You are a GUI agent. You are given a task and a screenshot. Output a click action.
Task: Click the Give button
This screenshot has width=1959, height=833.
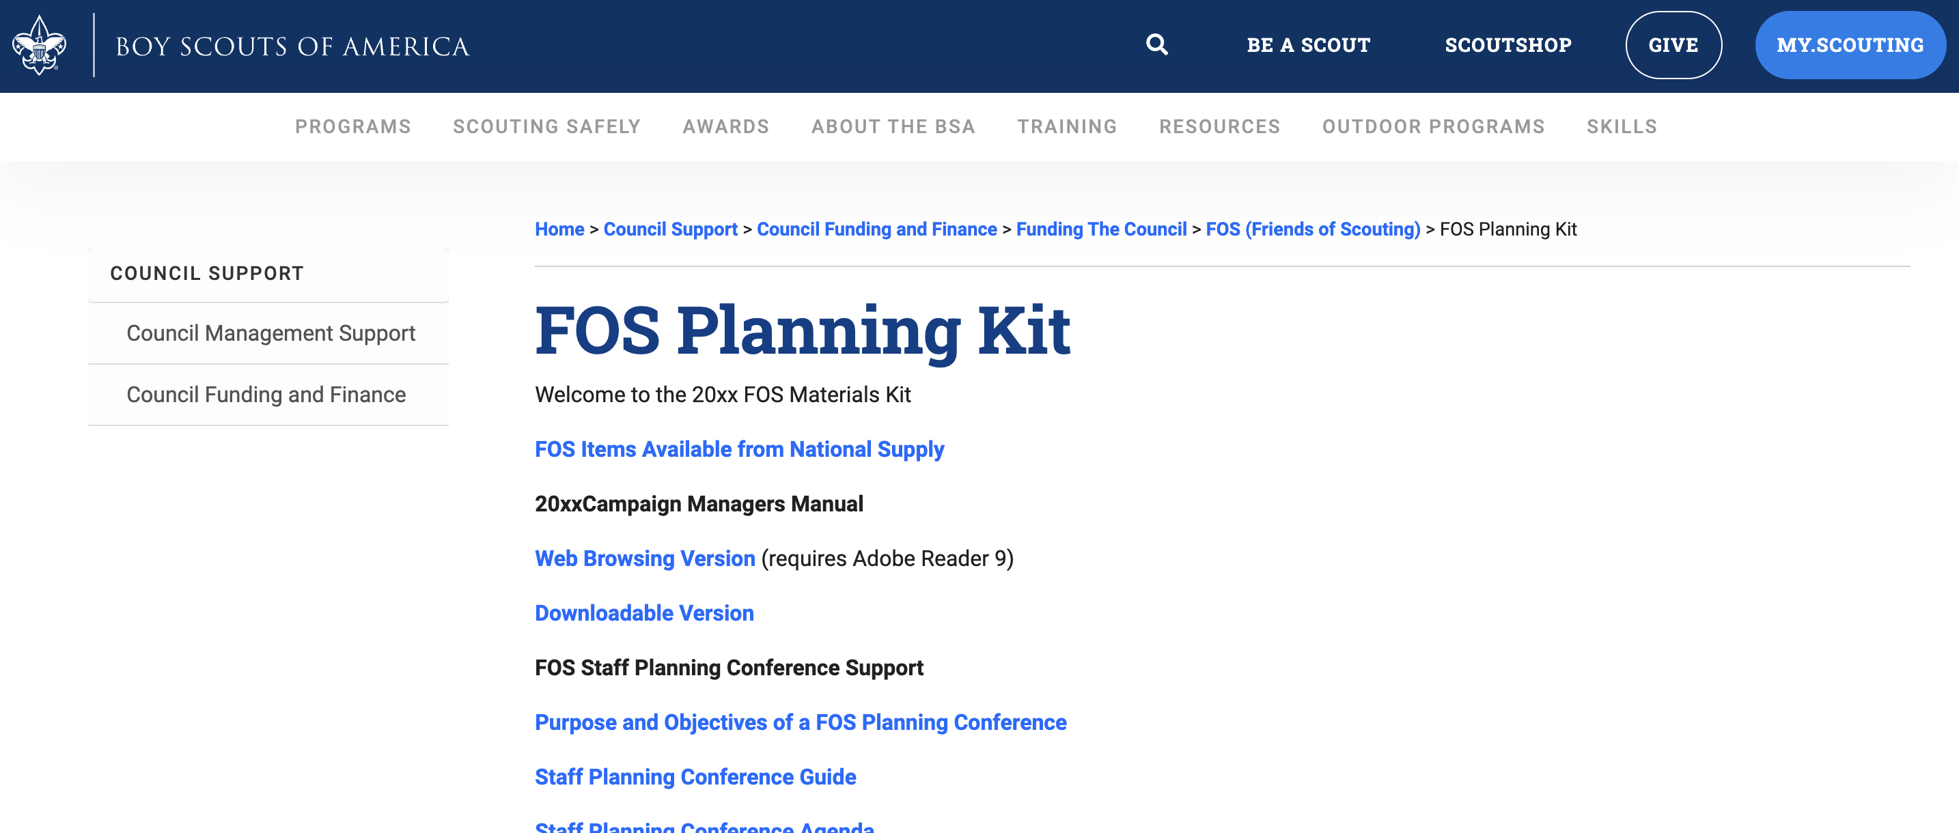tap(1673, 46)
